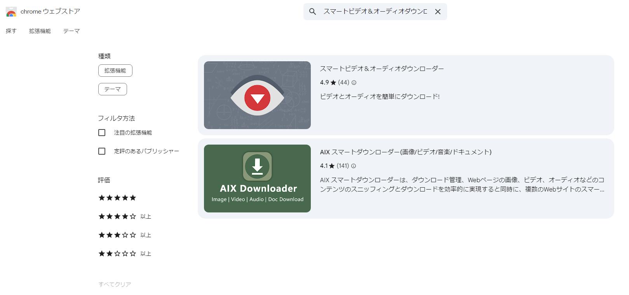The height and width of the screenshot is (295, 629).
Task: Click the フィルタ方法 section heading
Action: 117,118
